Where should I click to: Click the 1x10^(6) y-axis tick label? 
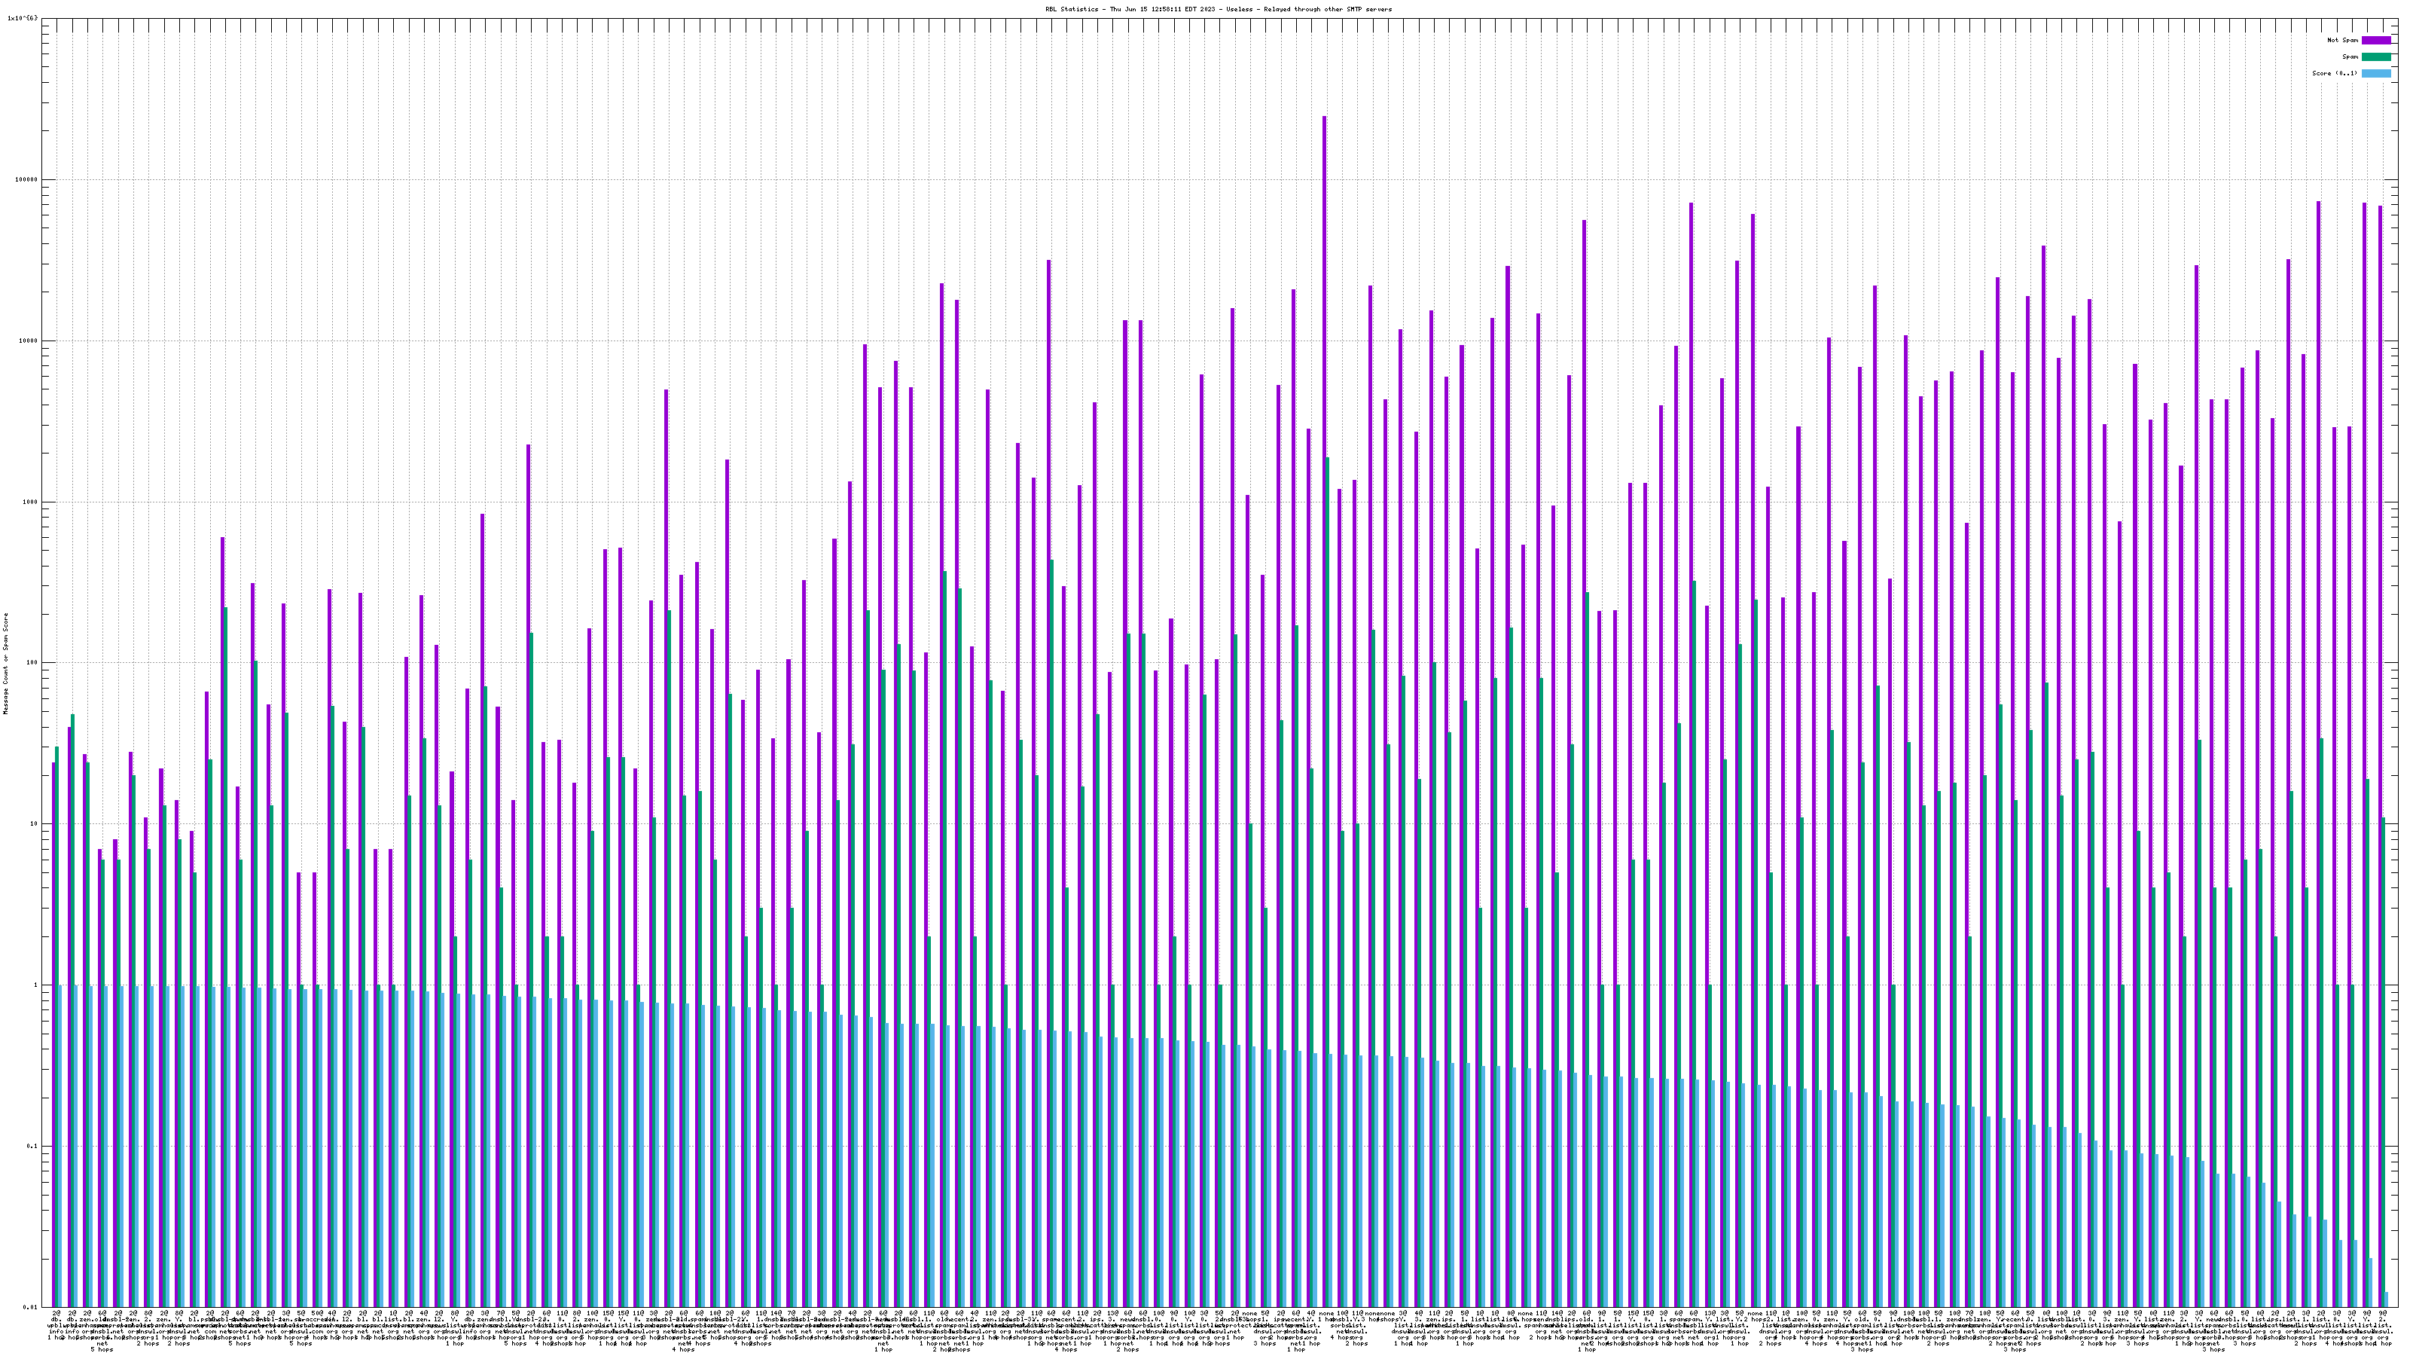coord(23,18)
